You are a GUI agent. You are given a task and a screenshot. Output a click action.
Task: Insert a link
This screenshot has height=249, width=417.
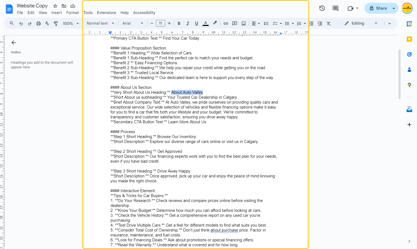[x=226, y=24]
